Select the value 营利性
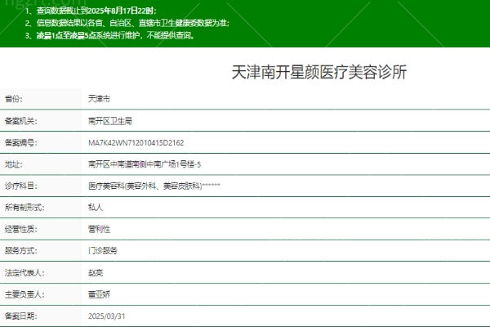 coord(99,229)
